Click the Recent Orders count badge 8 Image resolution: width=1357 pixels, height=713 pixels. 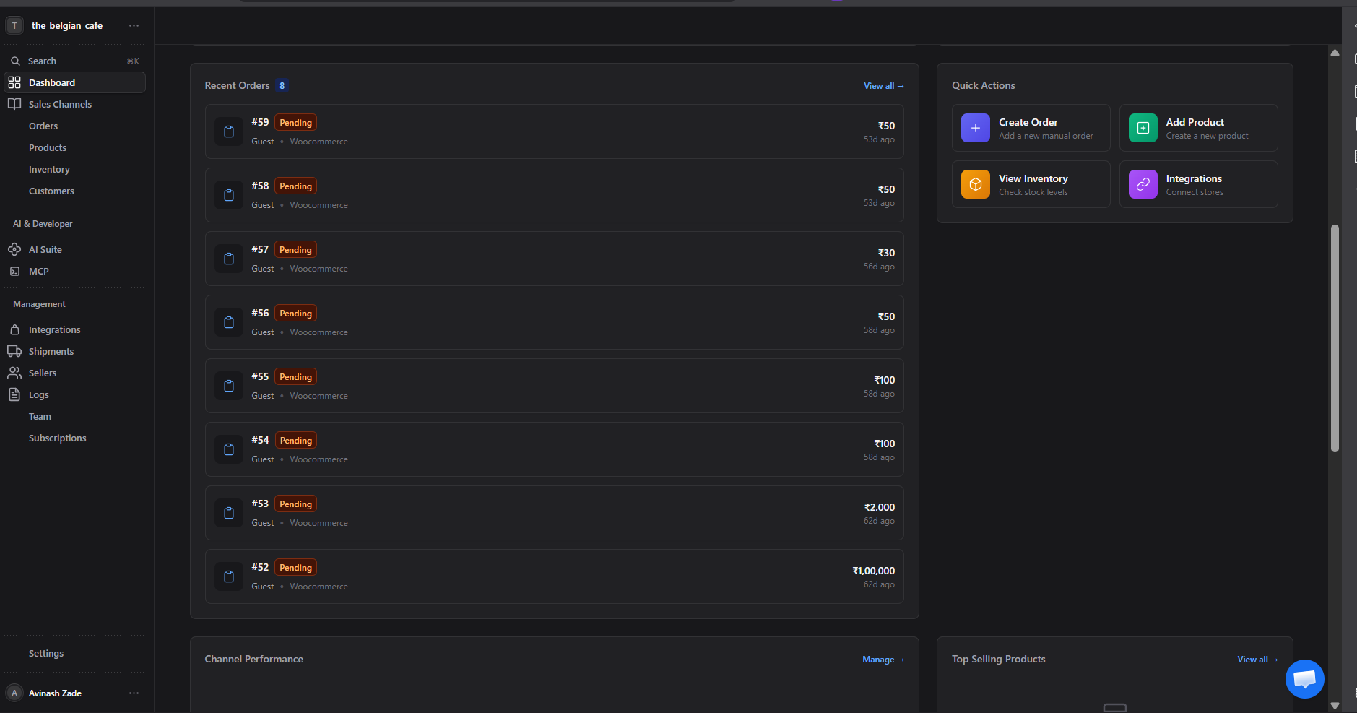[x=282, y=85]
